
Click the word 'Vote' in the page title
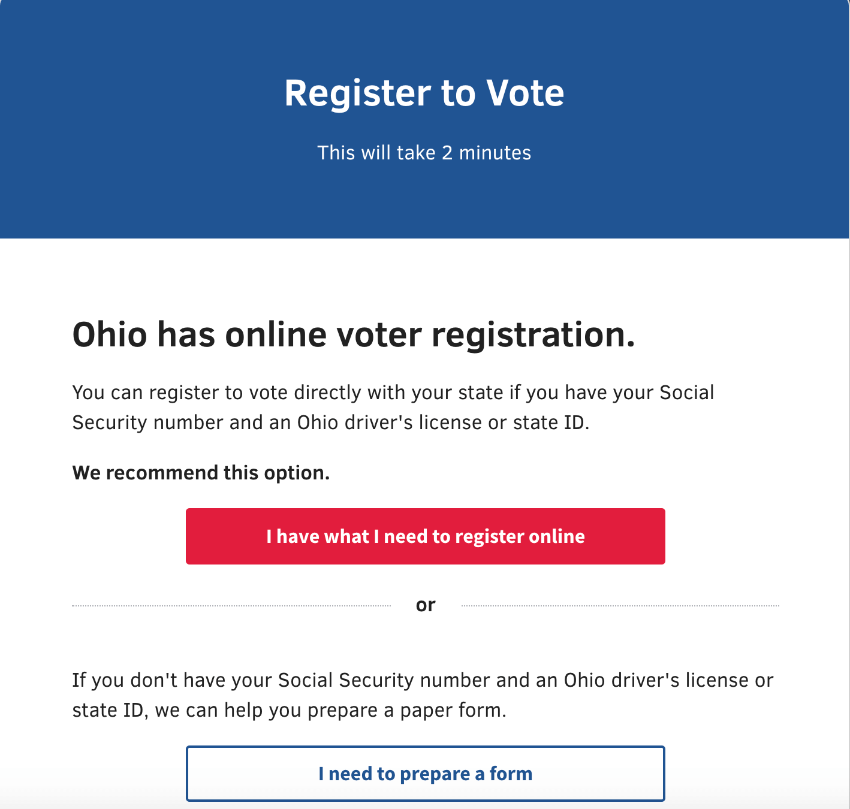point(525,93)
